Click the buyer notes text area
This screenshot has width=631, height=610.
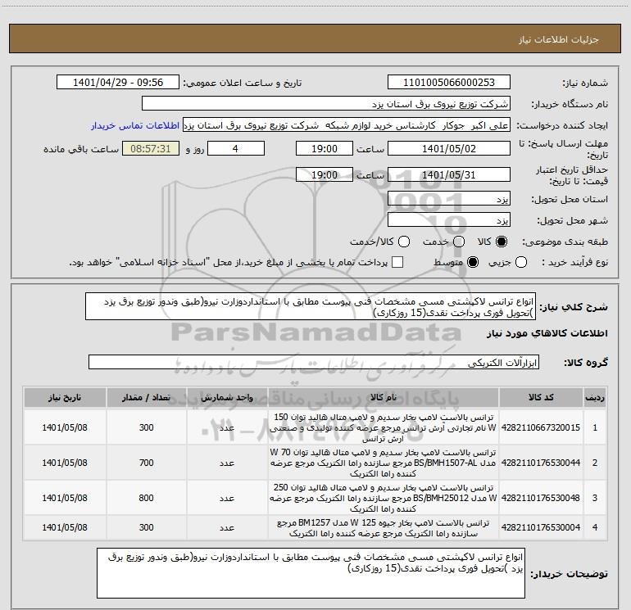point(311,572)
